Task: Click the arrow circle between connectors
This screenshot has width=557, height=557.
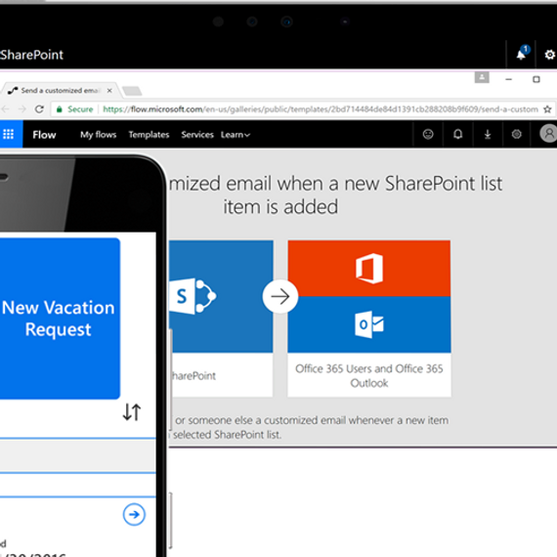Action: [x=280, y=296]
